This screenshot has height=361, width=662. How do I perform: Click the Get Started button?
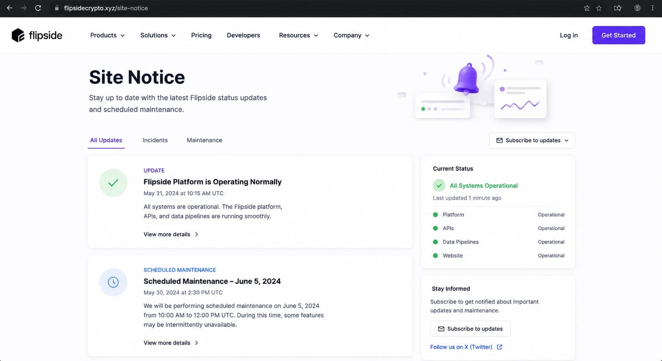click(x=619, y=35)
